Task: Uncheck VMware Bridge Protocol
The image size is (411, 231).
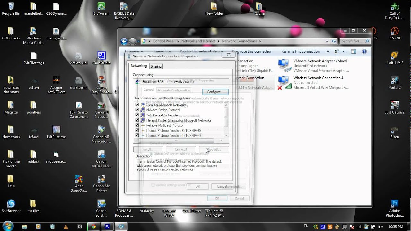Action: (x=137, y=110)
